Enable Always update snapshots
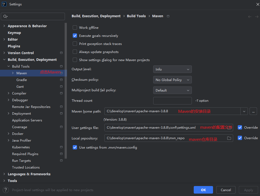 [x=75, y=52]
